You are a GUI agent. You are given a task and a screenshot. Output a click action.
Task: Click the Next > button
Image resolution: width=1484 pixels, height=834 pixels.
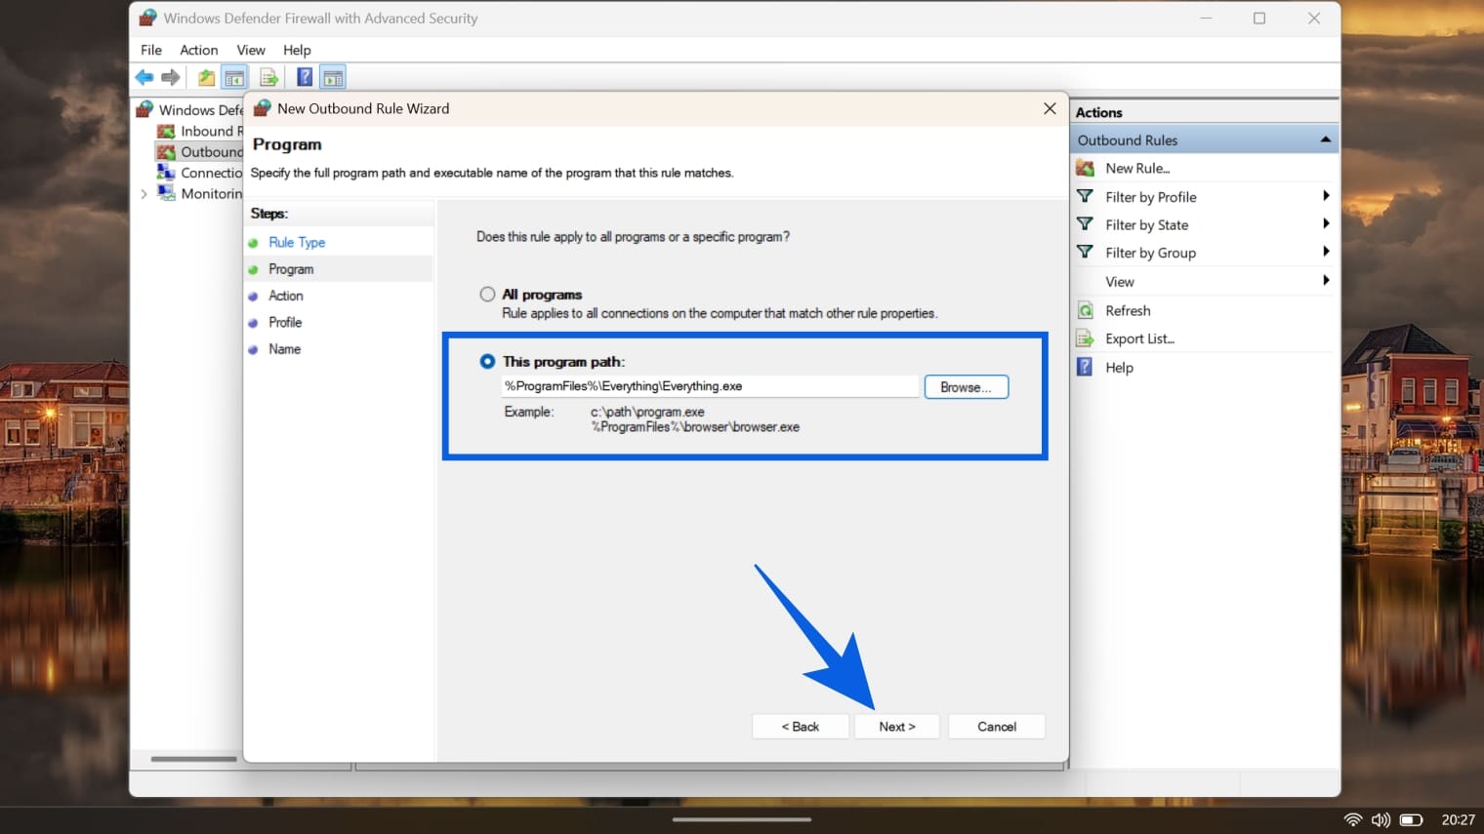click(x=896, y=727)
